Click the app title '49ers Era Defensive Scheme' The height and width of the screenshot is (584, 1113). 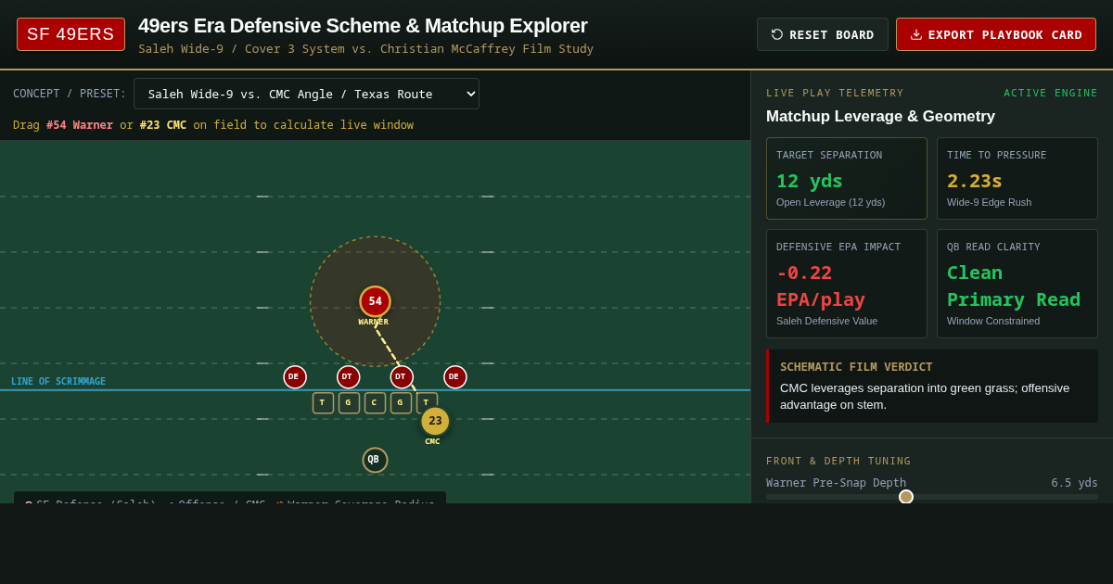click(x=363, y=26)
